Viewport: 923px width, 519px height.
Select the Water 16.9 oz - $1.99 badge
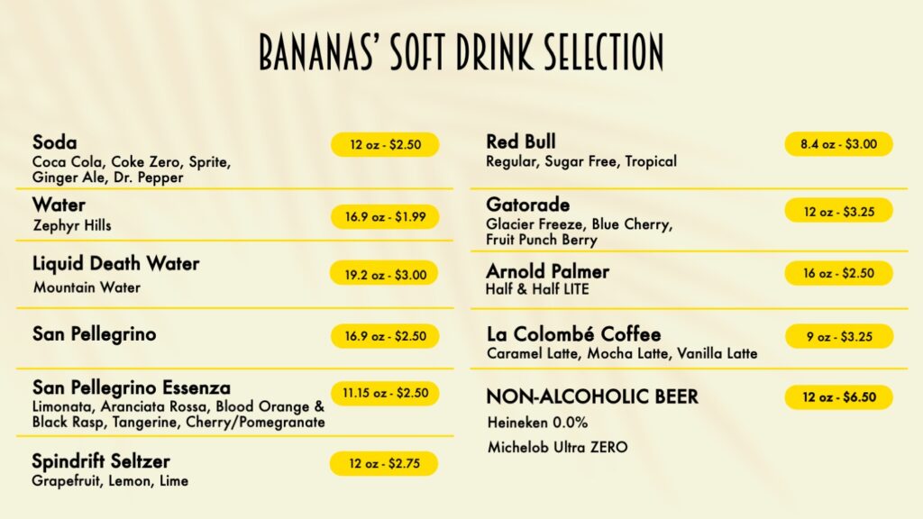click(385, 216)
